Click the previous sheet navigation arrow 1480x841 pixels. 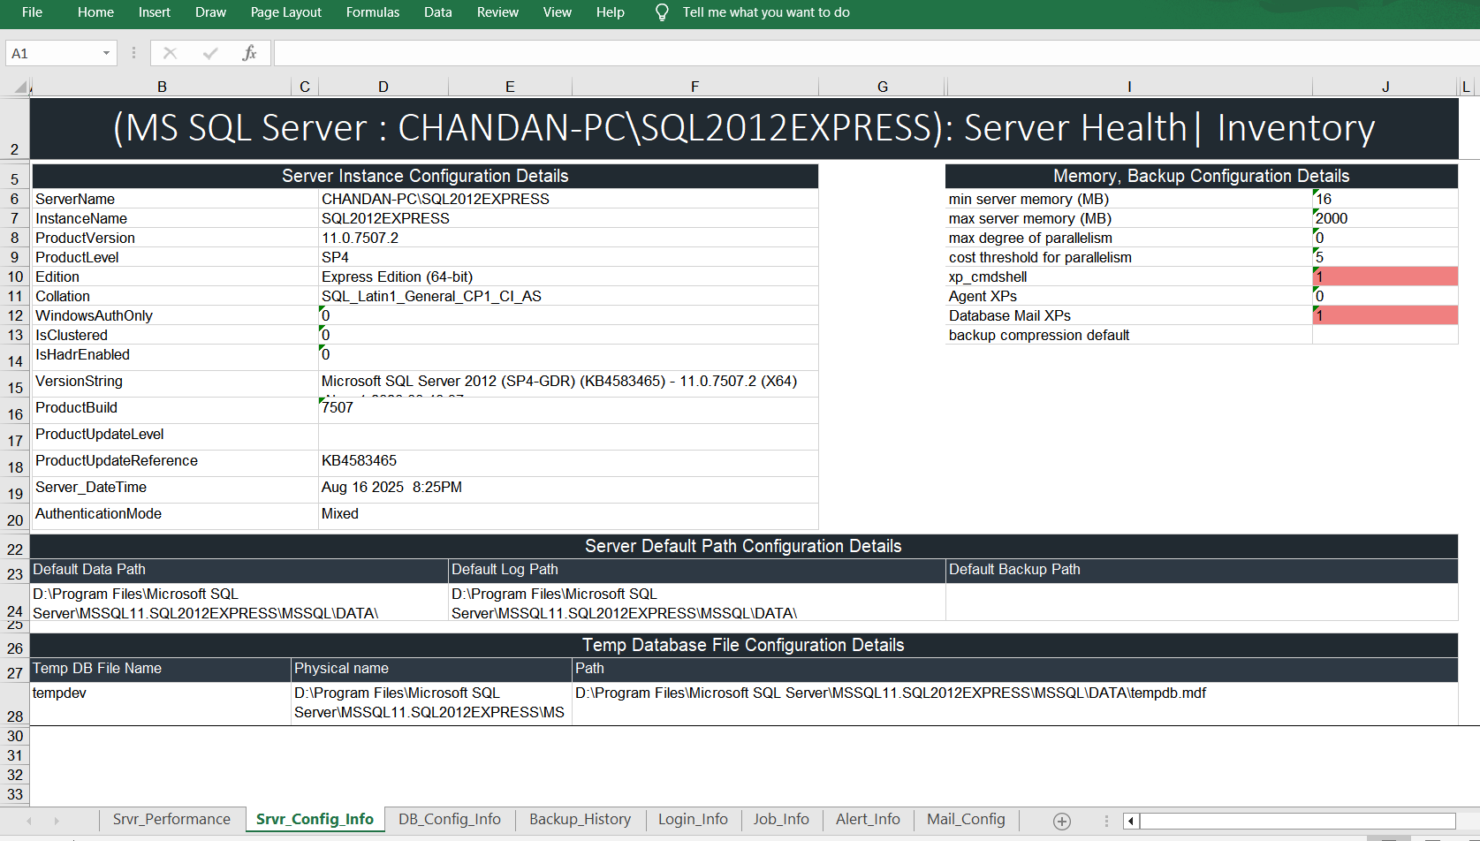pos(29,821)
